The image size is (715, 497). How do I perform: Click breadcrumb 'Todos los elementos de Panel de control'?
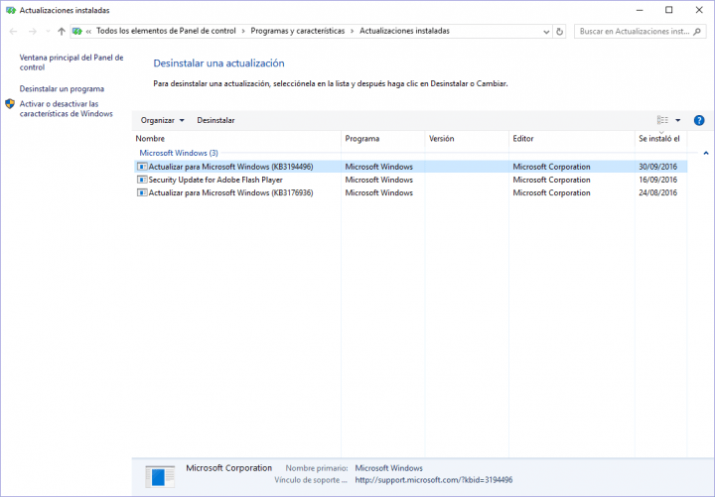[166, 31]
